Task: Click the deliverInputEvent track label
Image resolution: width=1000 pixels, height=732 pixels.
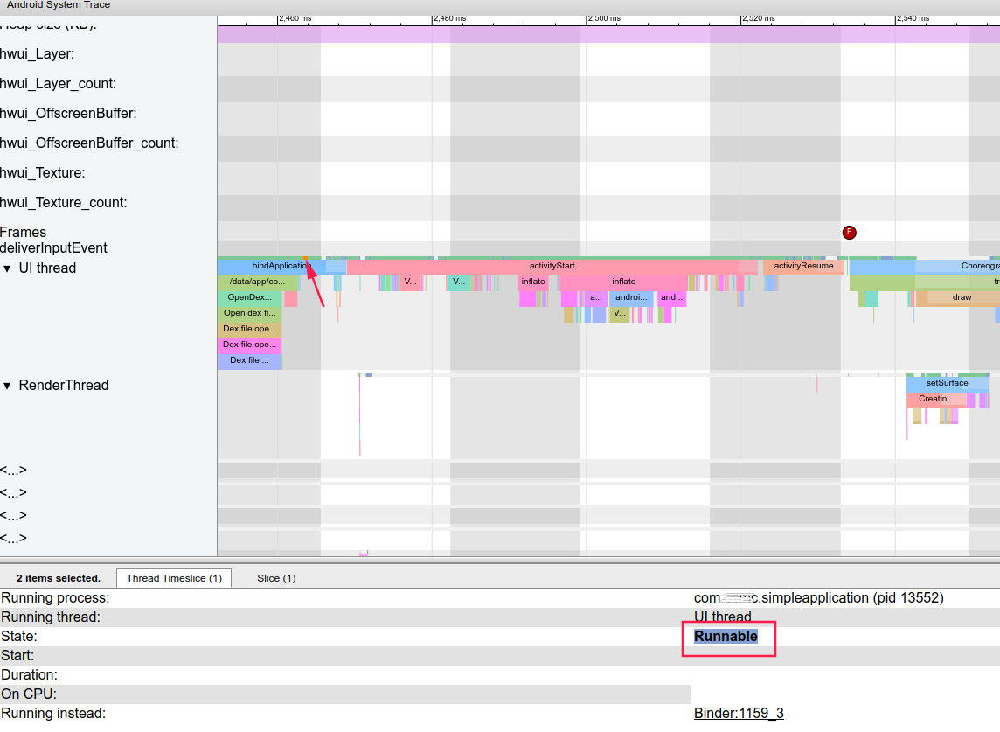Action: click(53, 248)
